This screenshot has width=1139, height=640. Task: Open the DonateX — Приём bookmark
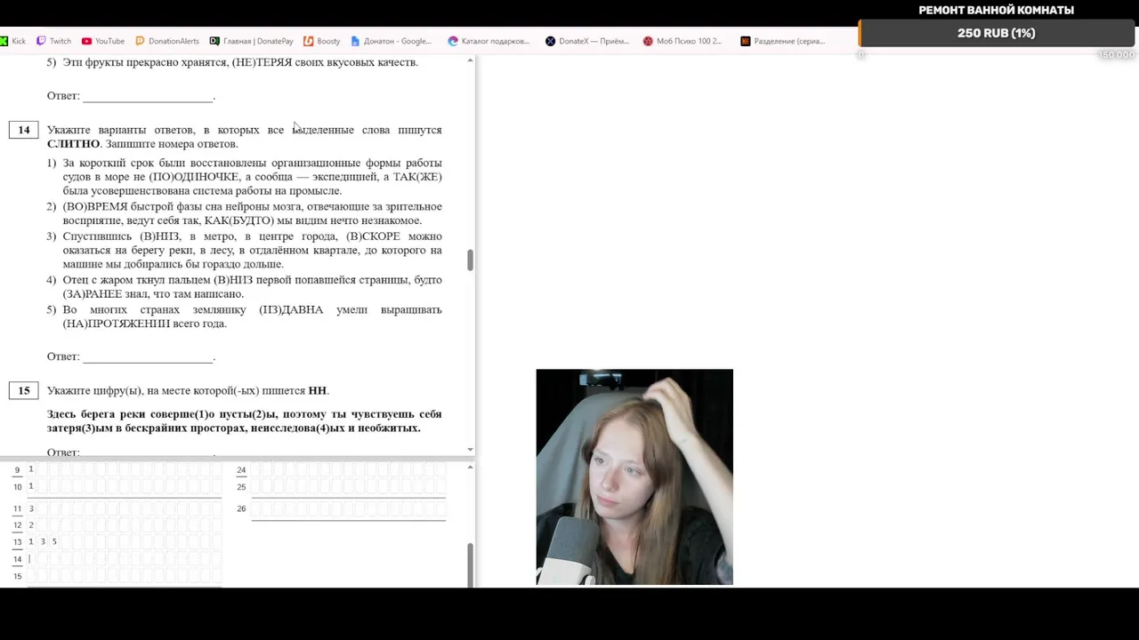click(587, 41)
